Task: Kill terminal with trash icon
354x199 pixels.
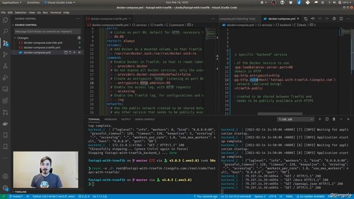Action: 334,119
